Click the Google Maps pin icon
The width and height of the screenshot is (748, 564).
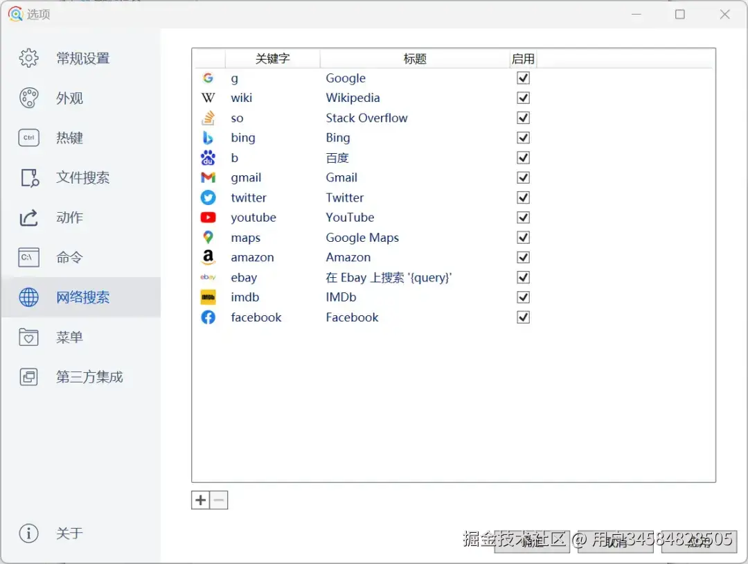click(208, 237)
